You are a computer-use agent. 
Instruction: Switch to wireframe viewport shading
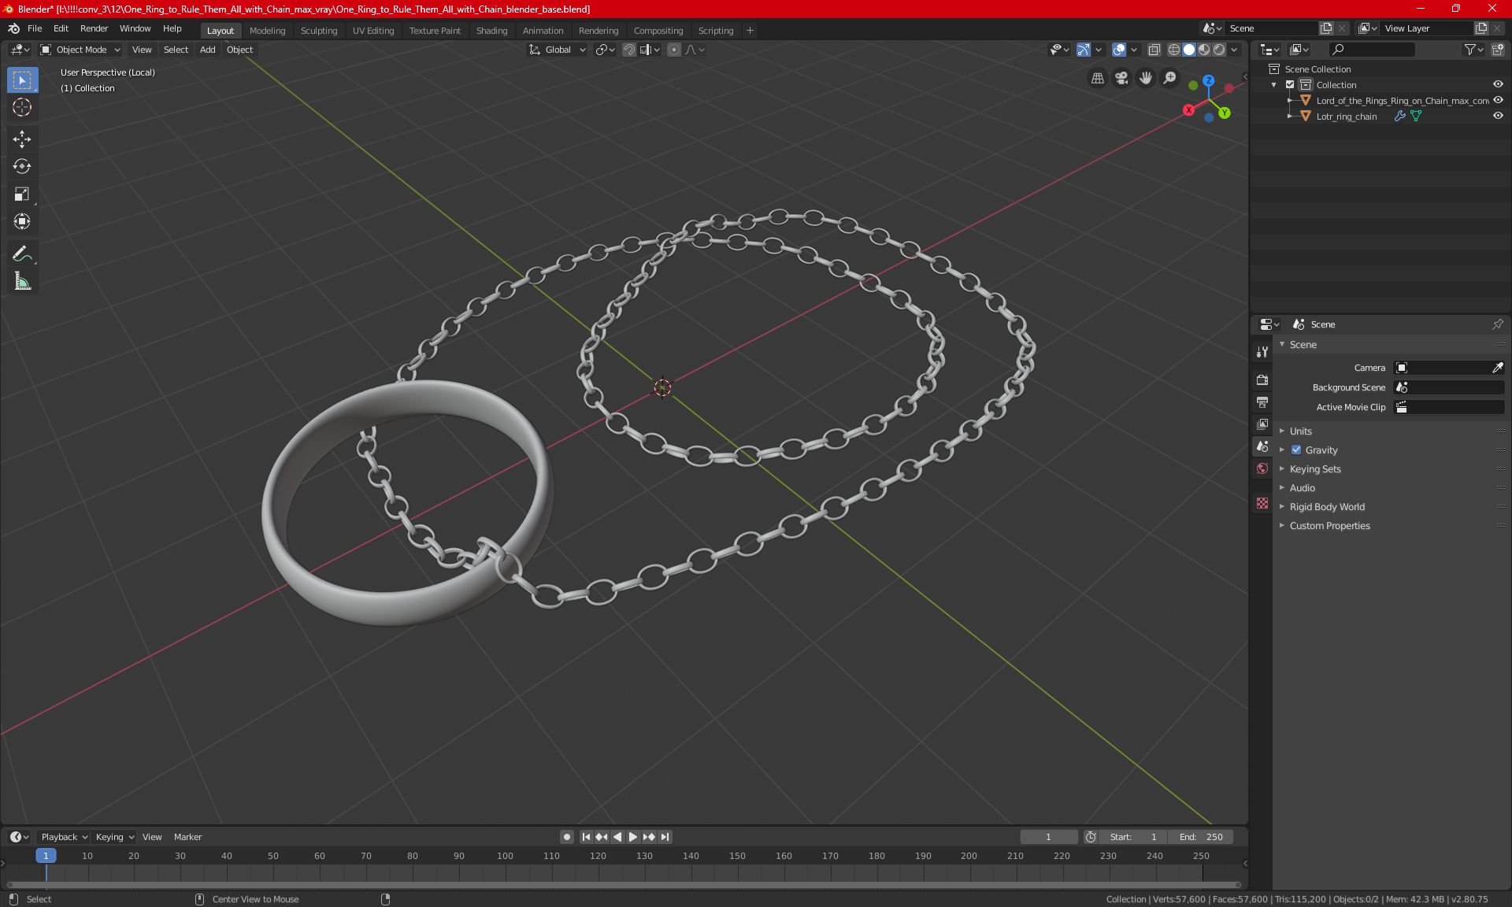1174,50
